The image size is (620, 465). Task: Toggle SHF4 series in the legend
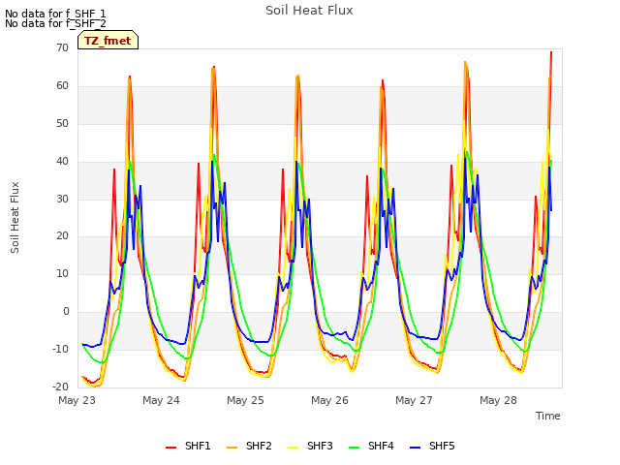371,446
